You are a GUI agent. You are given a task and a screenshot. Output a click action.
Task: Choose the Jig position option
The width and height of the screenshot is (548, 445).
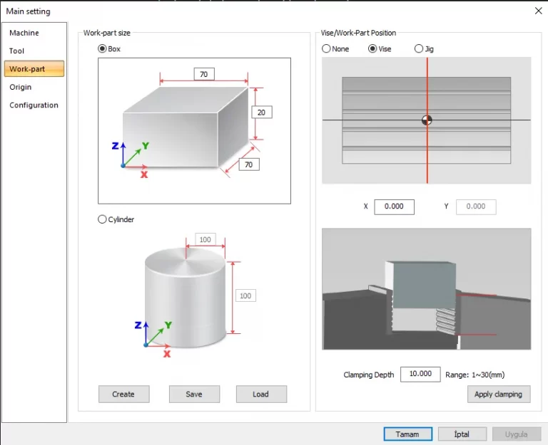coord(419,49)
